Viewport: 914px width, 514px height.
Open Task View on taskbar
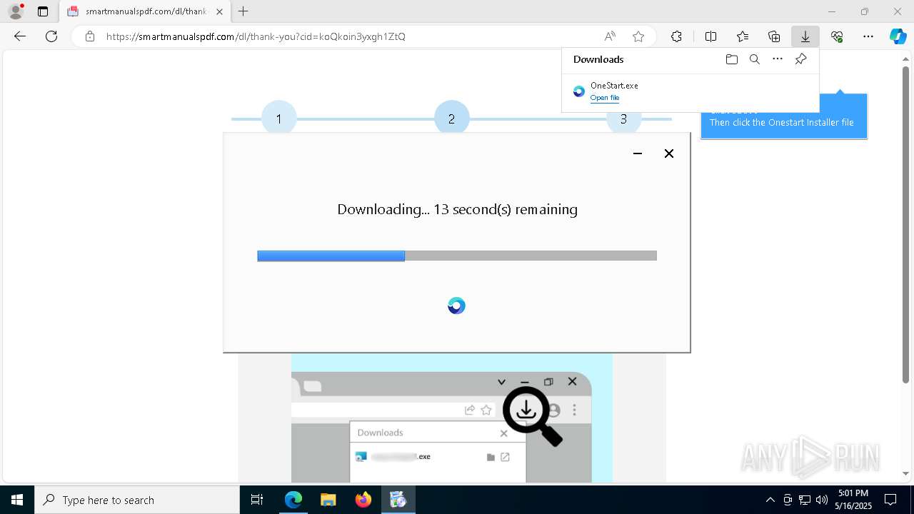tap(257, 500)
